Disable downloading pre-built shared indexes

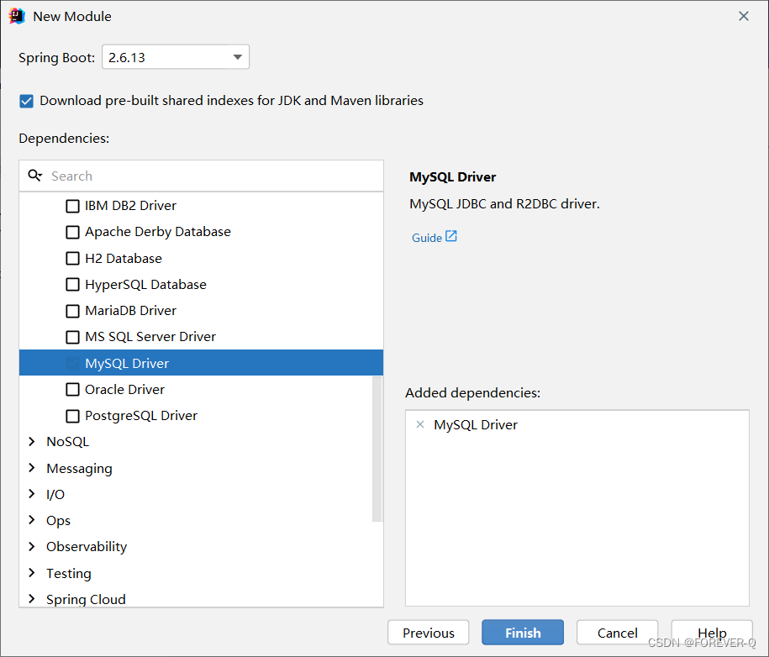[26, 100]
